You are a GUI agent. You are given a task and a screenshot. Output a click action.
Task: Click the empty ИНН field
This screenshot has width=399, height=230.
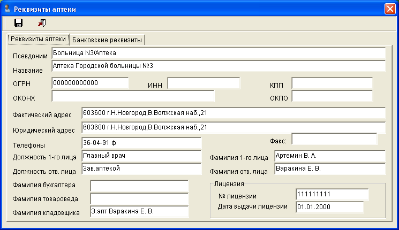(x=204, y=83)
